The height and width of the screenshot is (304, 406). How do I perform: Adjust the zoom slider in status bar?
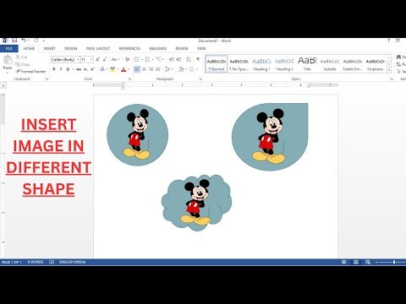click(x=394, y=262)
